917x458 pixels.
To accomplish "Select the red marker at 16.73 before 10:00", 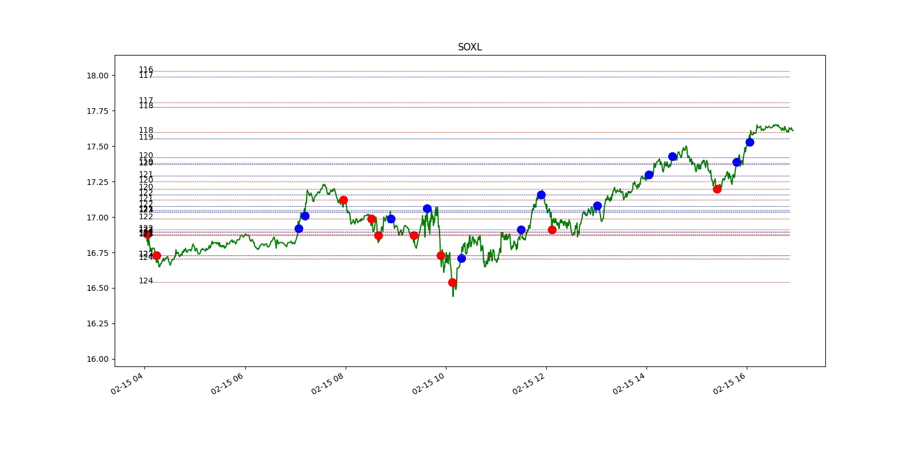I will click(x=441, y=255).
